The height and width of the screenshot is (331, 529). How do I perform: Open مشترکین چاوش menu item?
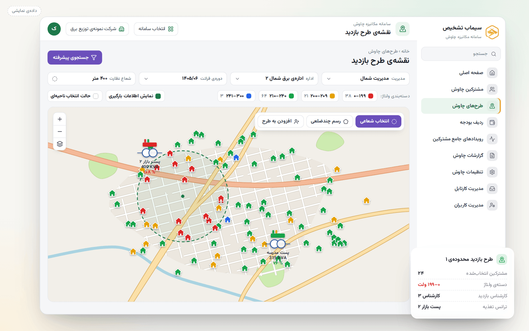click(x=461, y=89)
